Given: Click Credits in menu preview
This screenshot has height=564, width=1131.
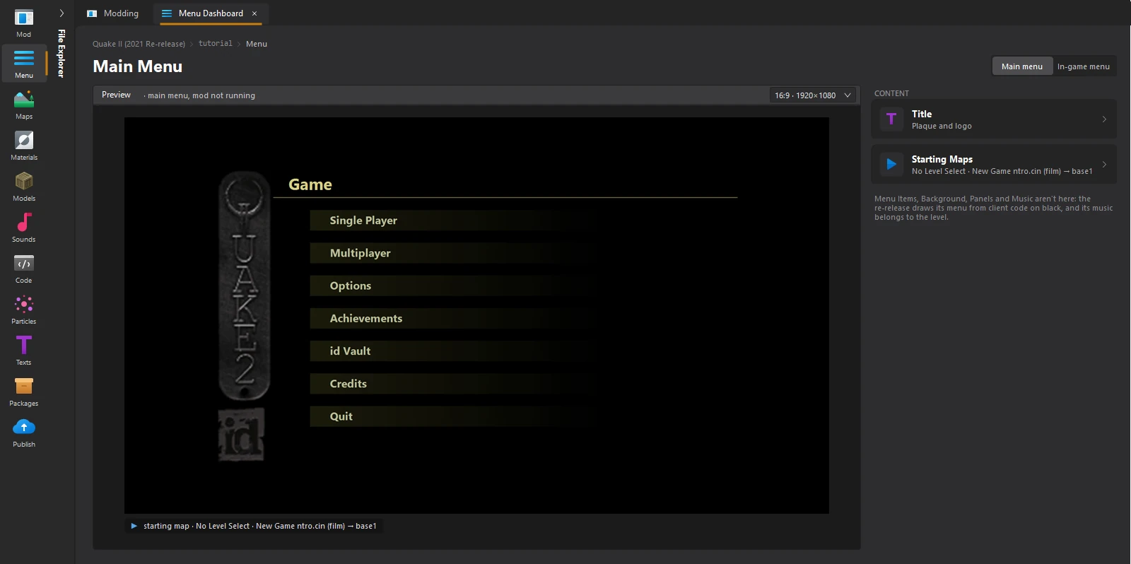Looking at the screenshot, I should coord(348,384).
